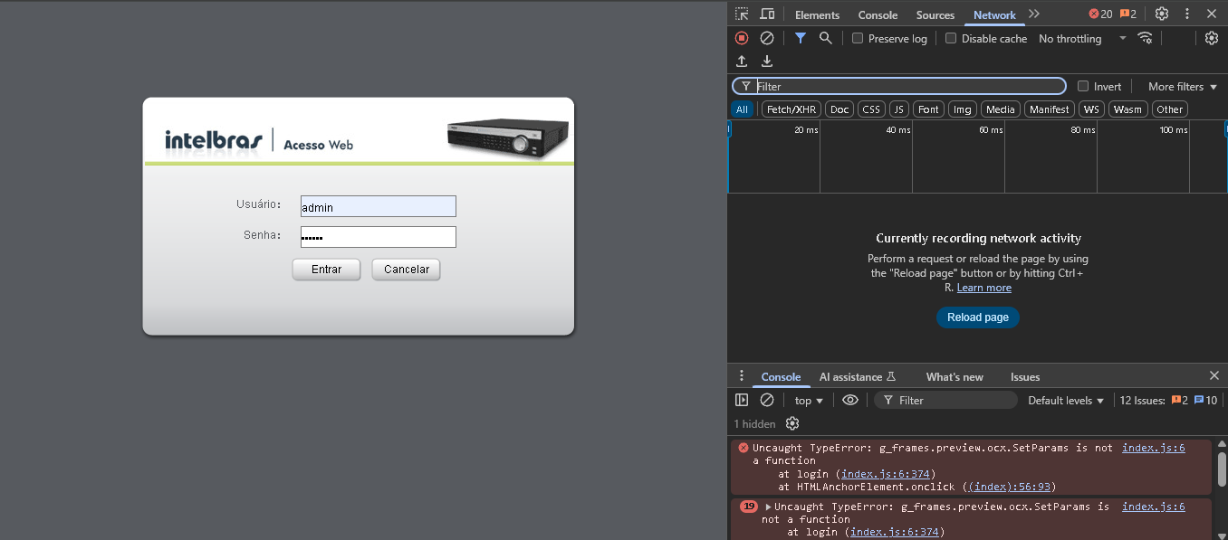Stop recording the network log
The width and height of the screenshot is (1228, 540).
tap(742, 38)
